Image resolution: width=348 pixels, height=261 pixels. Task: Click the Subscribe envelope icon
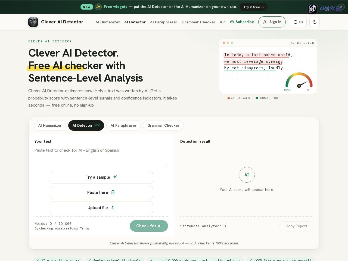[232, 22]
